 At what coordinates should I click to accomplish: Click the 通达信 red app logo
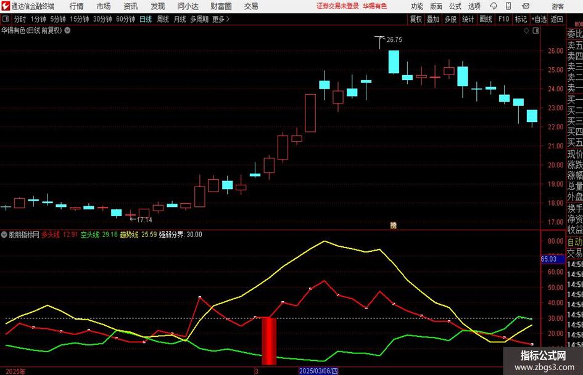pos(6,6)
